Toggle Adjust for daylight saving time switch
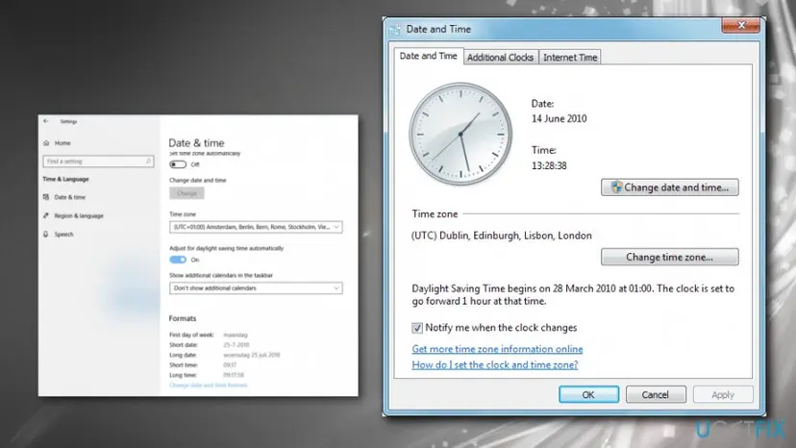 pos(178,260)
